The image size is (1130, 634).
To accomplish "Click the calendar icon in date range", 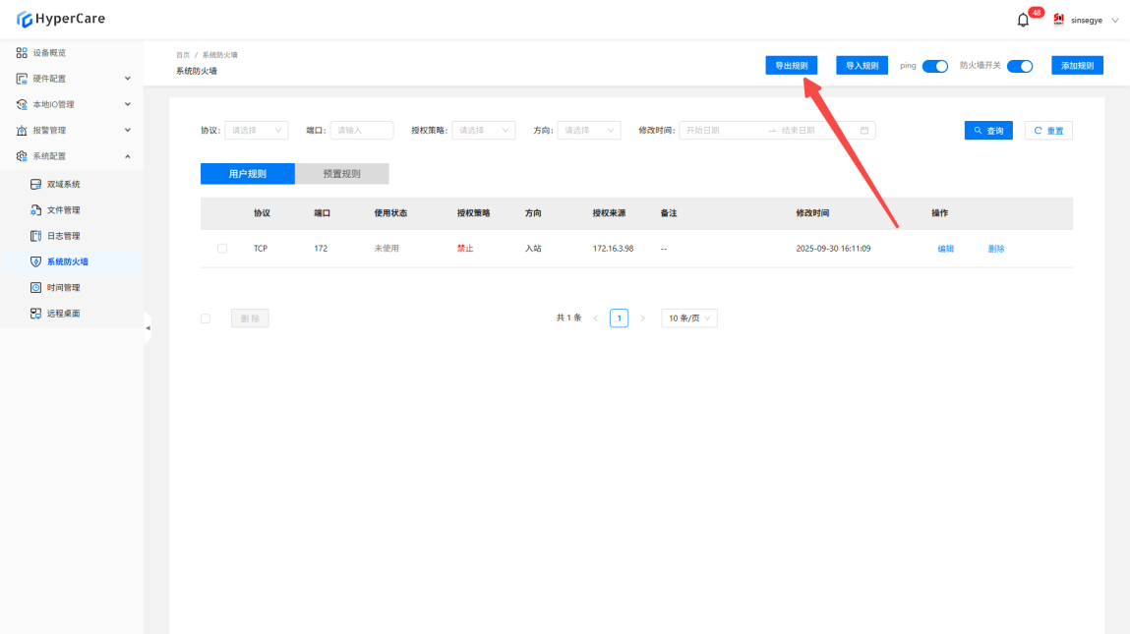I will (864, 131).
